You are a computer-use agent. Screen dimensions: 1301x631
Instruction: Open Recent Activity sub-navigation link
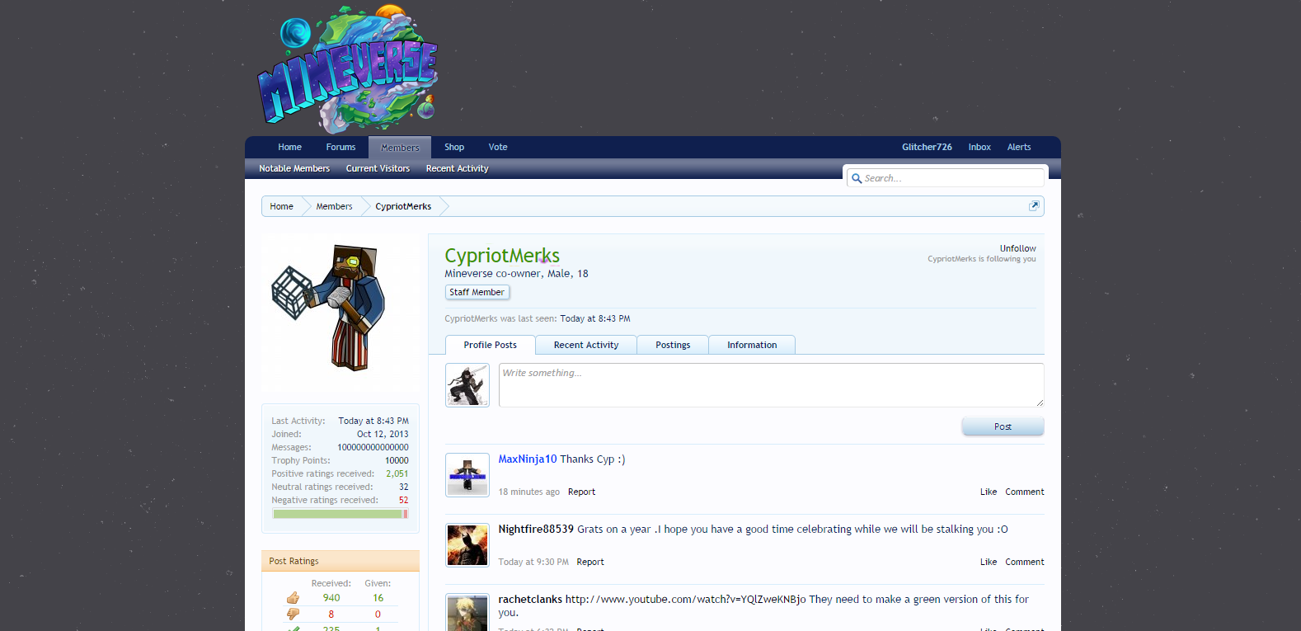[x=457, y=168]
